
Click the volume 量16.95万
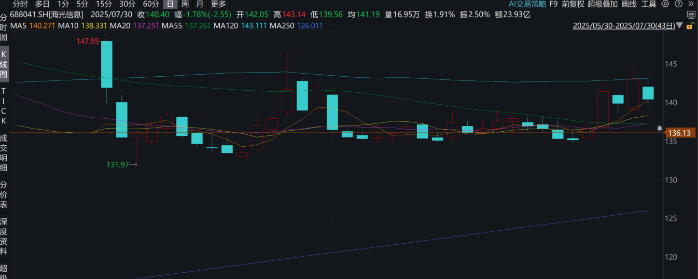click(x=402, y=15)
